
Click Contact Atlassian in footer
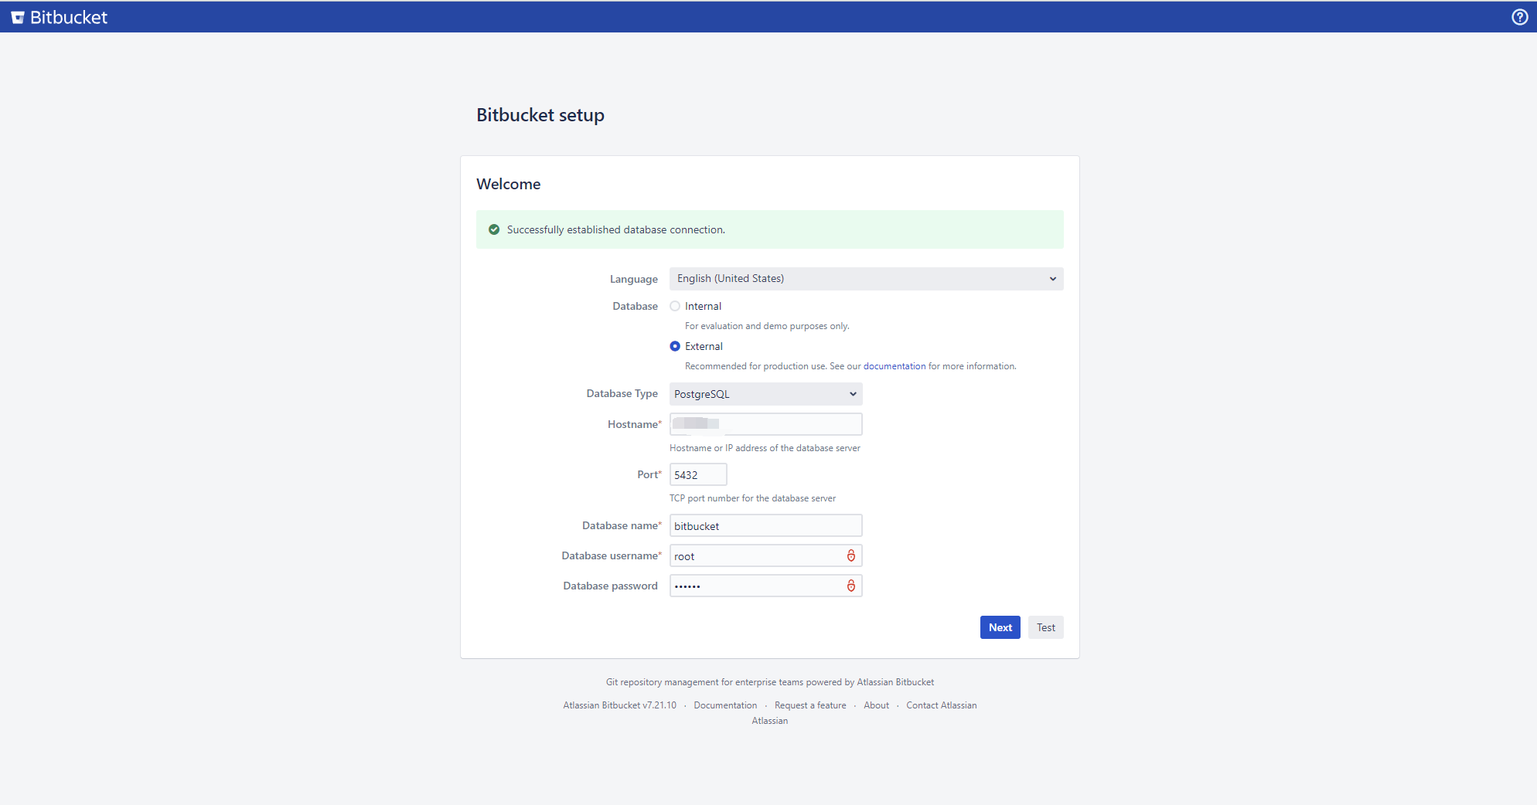click(941, 705)
